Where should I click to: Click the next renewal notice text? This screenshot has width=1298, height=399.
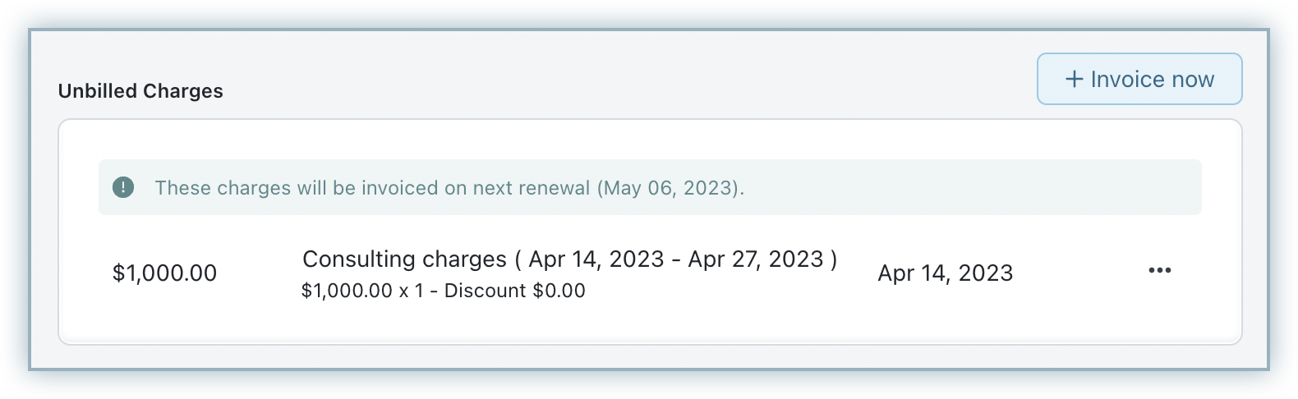point(449,188)
